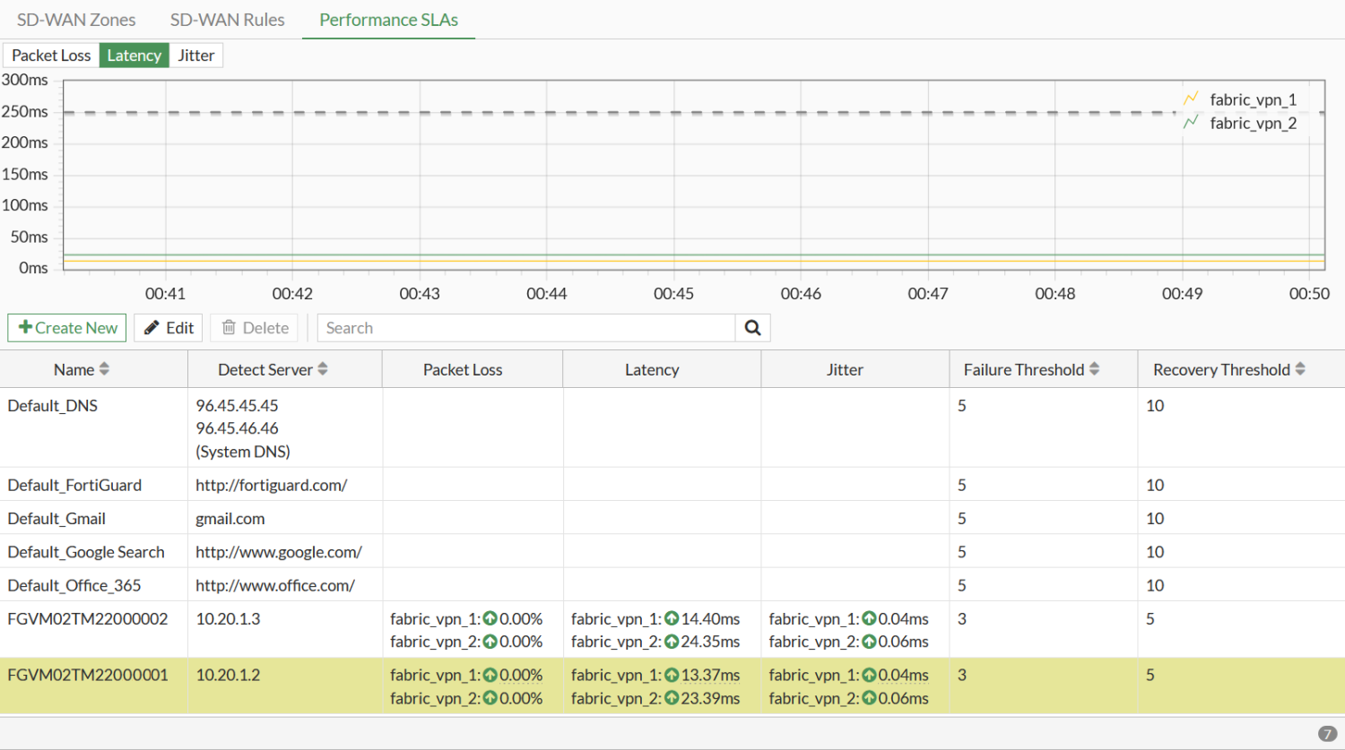
Task: Select the Latency chart view
Action: [134, 56]
